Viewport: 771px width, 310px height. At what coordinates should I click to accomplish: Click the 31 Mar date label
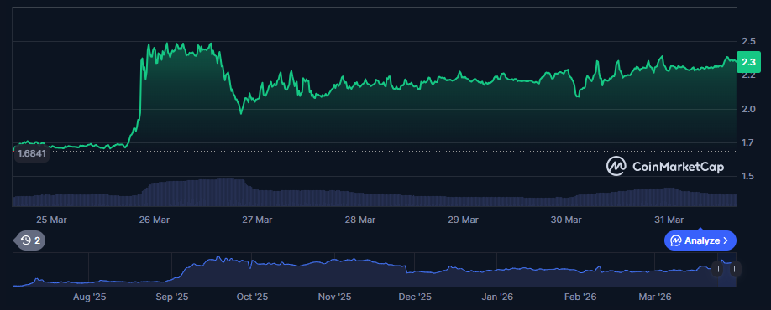[669, 220]
